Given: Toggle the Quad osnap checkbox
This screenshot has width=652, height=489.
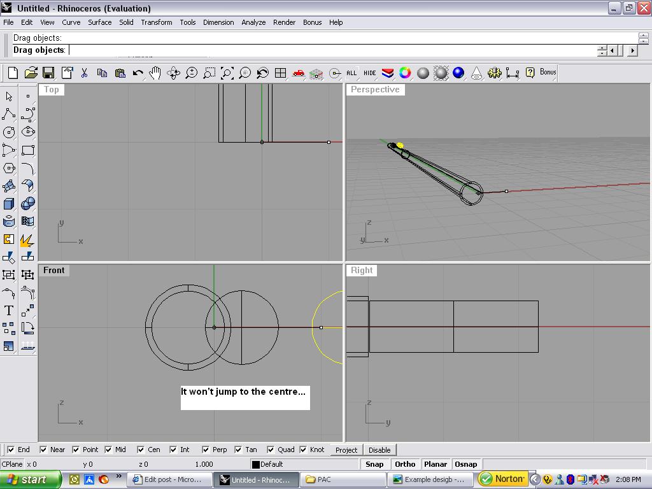Looking at the screenshot, I should [271, 450].
